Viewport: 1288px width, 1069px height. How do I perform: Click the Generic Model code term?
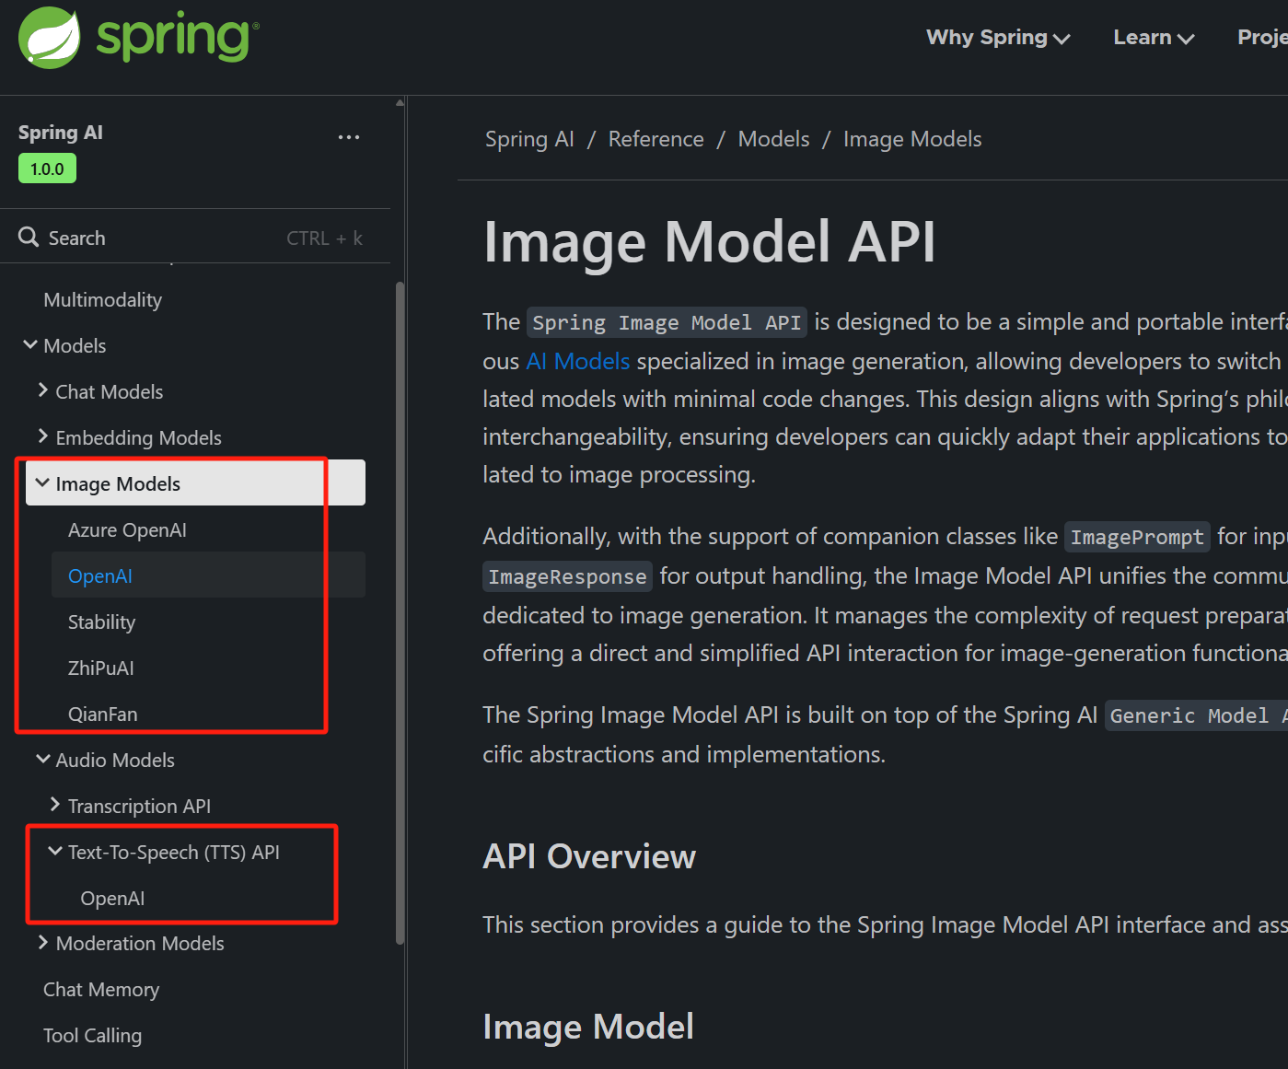click(1196, 715)
